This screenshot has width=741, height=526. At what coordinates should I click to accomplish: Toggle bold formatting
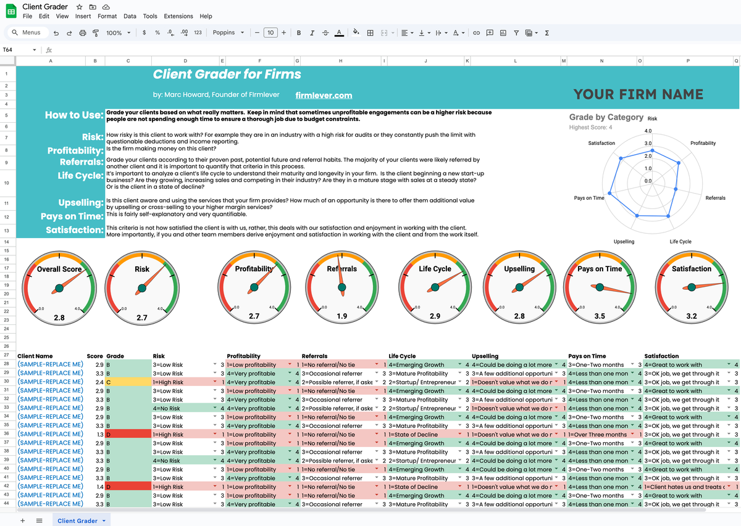coord(299,33)
